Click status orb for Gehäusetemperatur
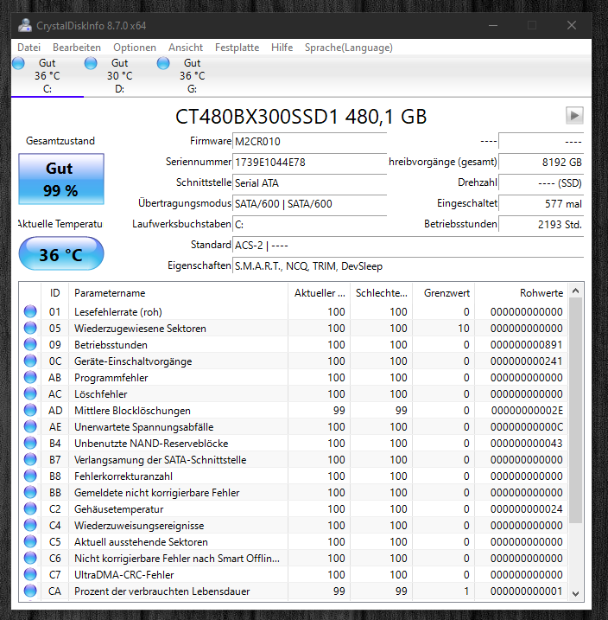 click(x=30, y=509)
